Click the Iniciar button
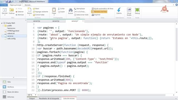Screen dimensions: 178x100 [19, 9]
